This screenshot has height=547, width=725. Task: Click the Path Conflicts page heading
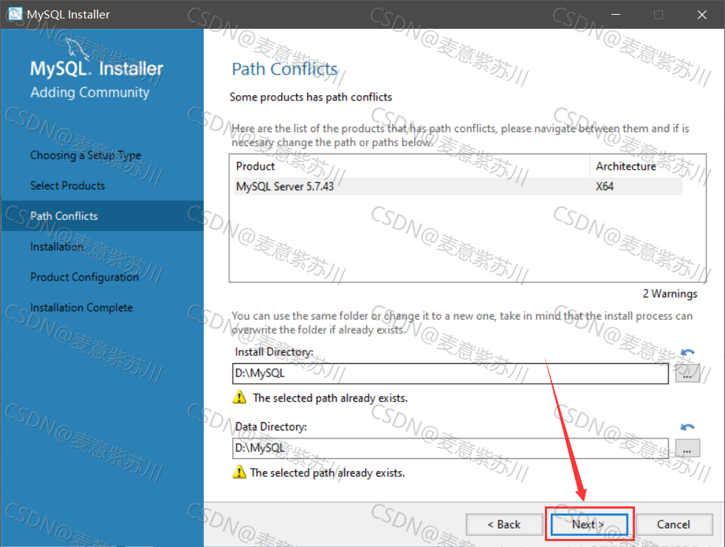pyautogui.click(x=285, y=69)
